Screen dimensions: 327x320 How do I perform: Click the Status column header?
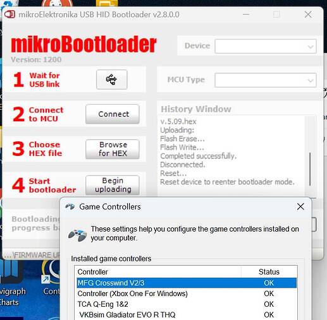(x=269, y=272)
